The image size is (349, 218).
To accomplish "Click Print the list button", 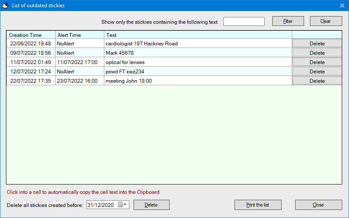I will tap(258, 205).
